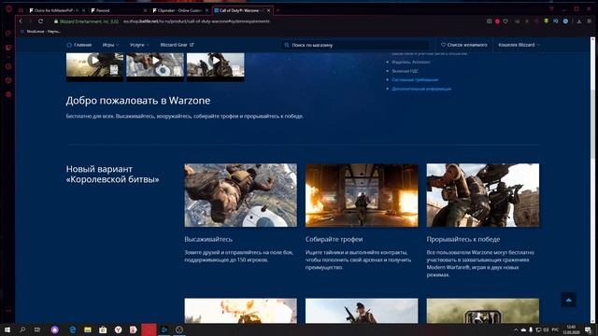
Task: Open the skydiving Высаживайтесь image
Action: (241, 195)
